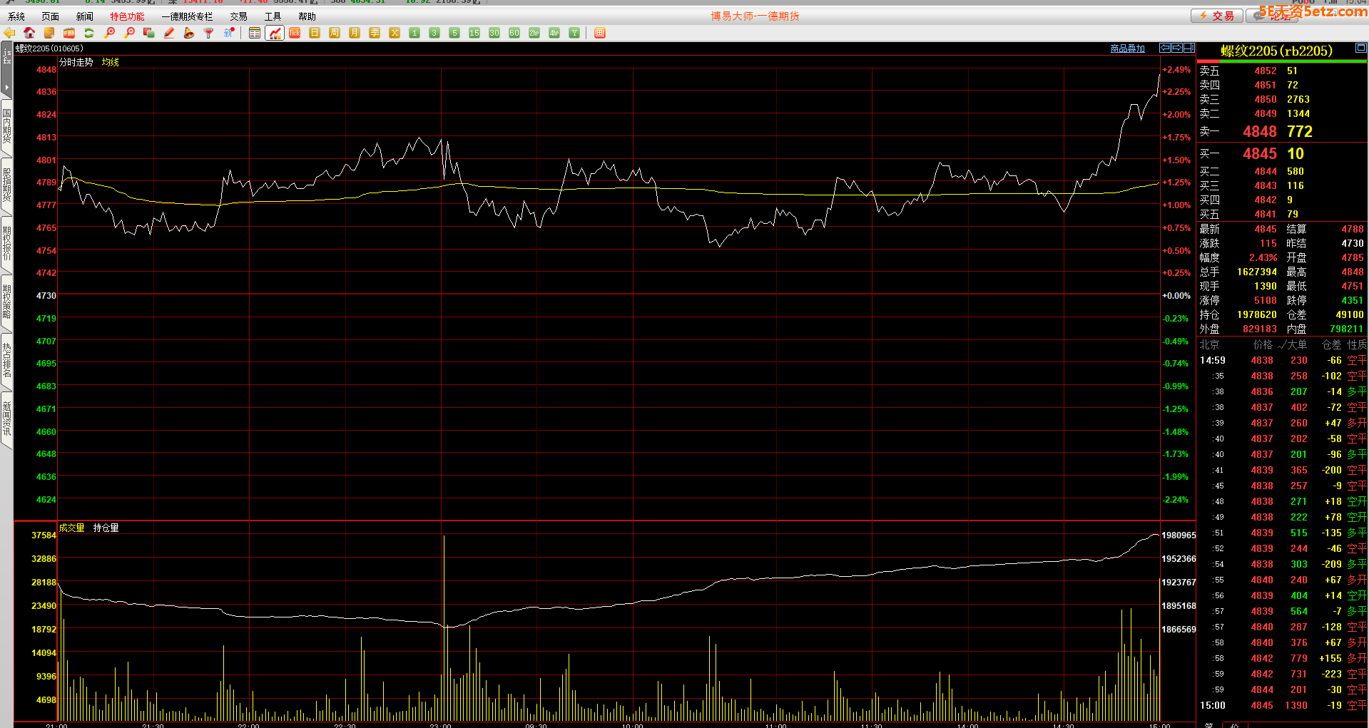Toggle the side panel layout icon

(1189, 48)
